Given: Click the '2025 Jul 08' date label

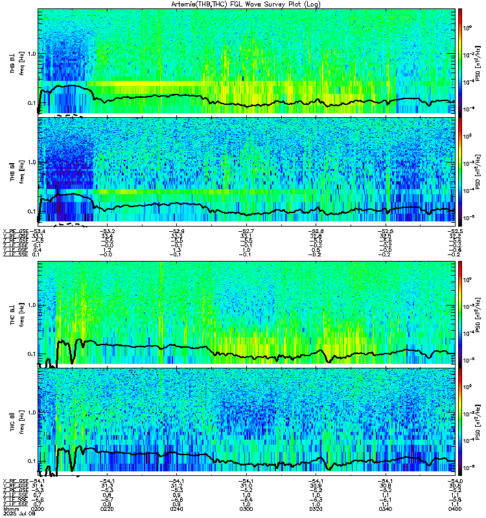Looking at the screenshot, I should point(19,513).
